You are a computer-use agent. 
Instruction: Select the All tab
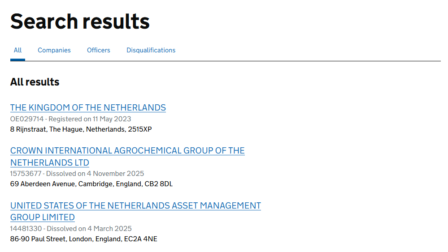17,50
